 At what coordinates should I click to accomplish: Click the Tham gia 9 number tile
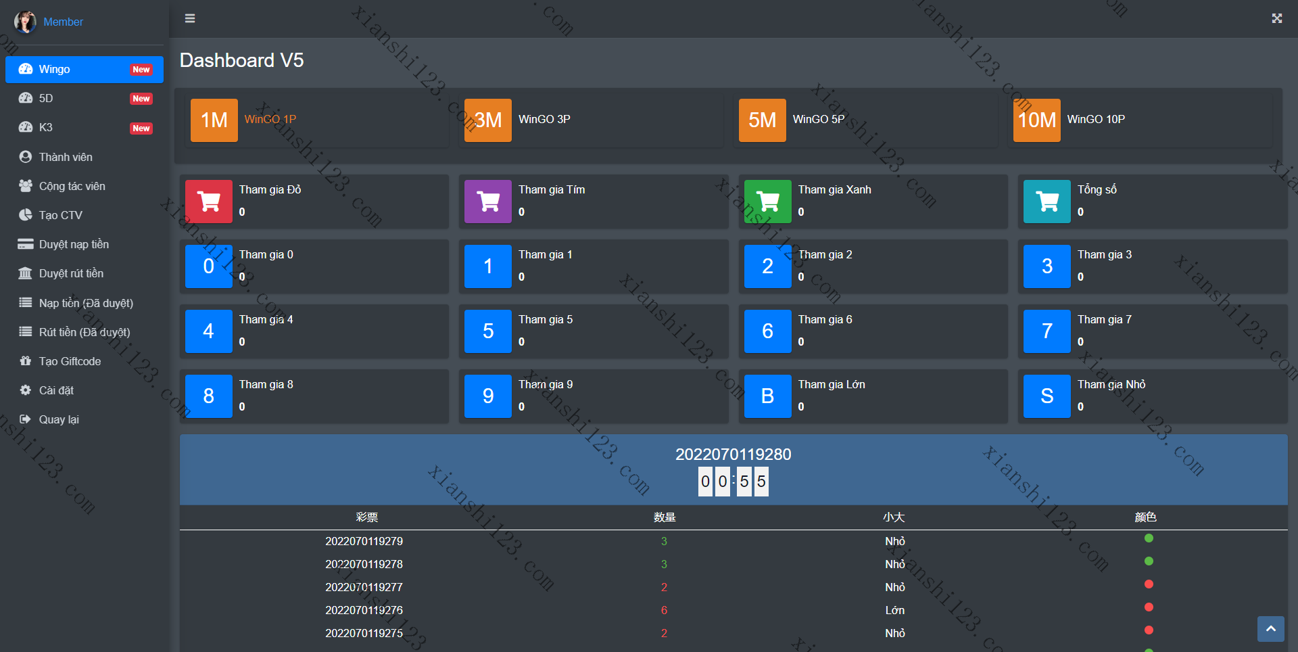click(x=488, y=396)
